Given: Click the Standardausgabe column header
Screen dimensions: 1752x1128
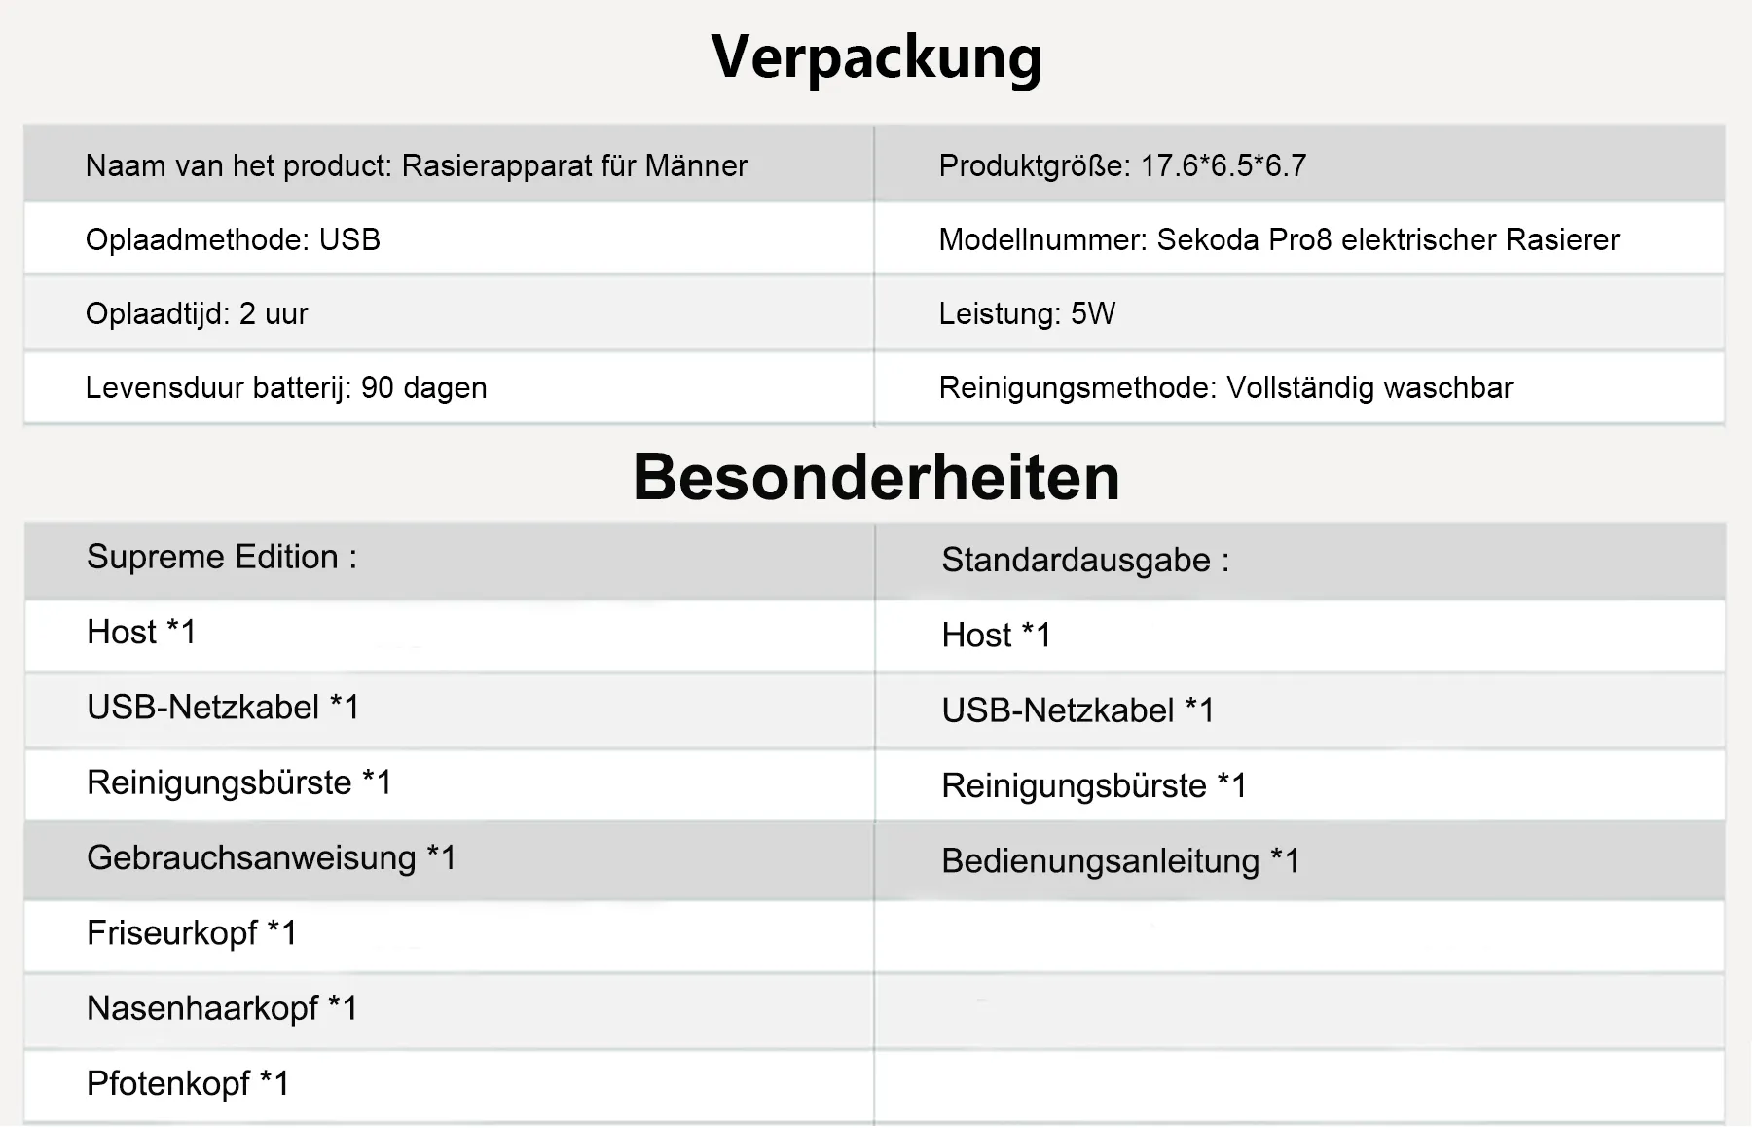Looking at the screenshot, I should (1085, 561).
